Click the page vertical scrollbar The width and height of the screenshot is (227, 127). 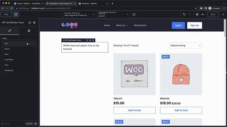tap(225, 28)
